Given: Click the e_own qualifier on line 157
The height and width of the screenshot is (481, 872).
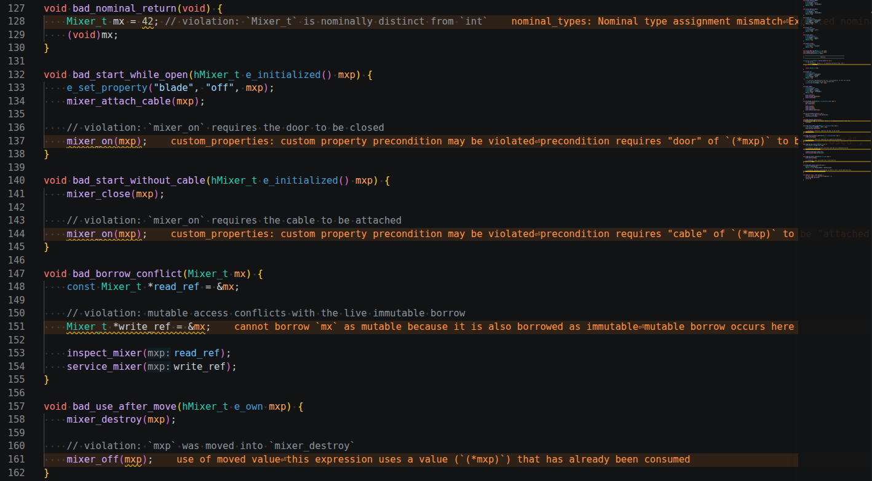Looking at the screenshot, I should coord(248,407).
